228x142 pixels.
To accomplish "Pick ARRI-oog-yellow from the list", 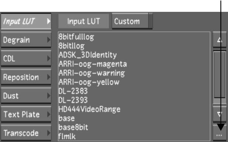I will (89, 82).
